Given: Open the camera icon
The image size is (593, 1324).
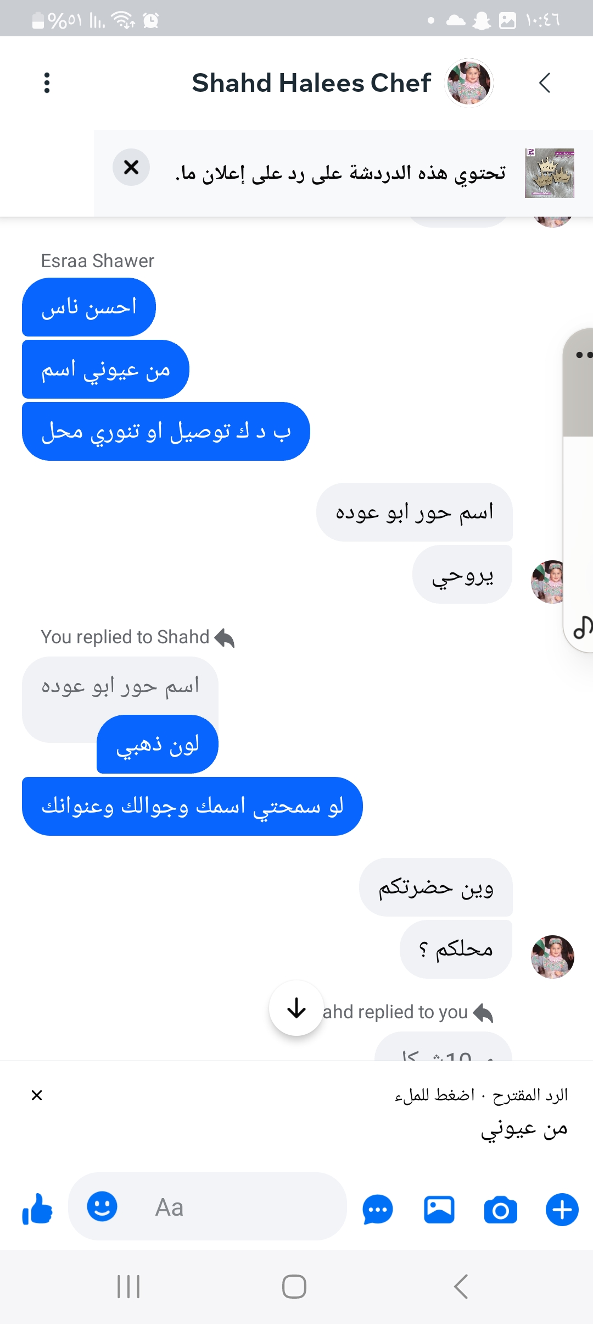Looking at the screenshot, I should [501, 1210].
